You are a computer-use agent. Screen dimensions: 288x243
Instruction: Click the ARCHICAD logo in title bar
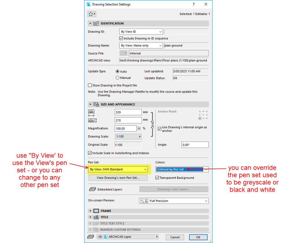[89, 4]
